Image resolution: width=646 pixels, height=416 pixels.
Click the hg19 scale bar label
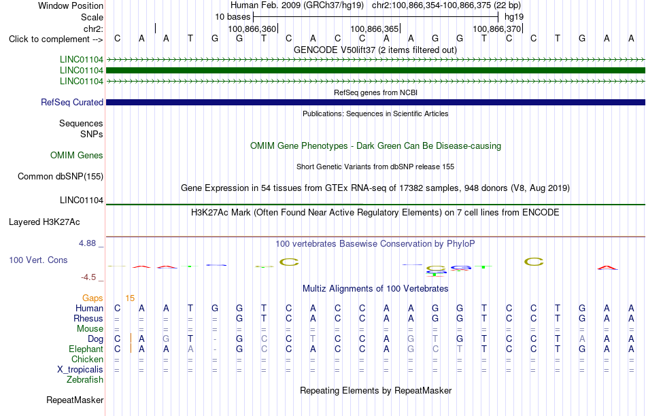point(514,17)
